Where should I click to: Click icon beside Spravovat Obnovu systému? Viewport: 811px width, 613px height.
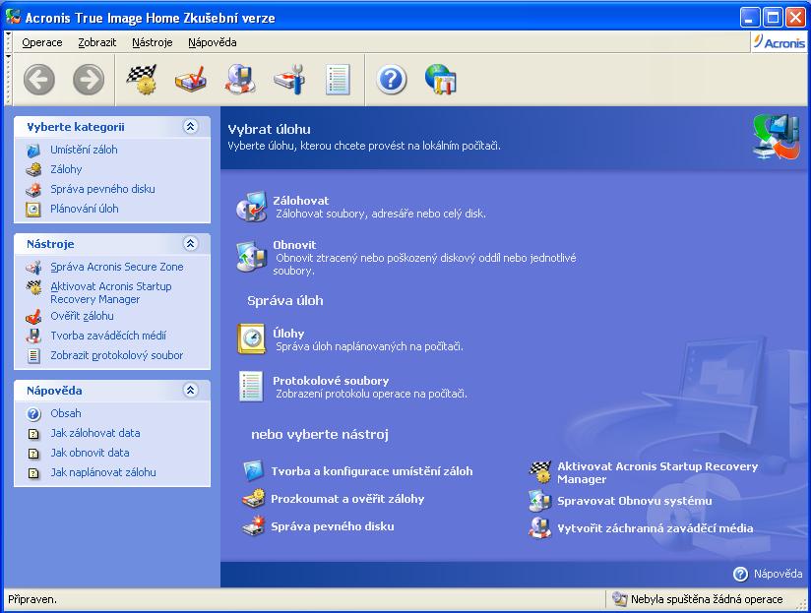click(x=540, y=501)
